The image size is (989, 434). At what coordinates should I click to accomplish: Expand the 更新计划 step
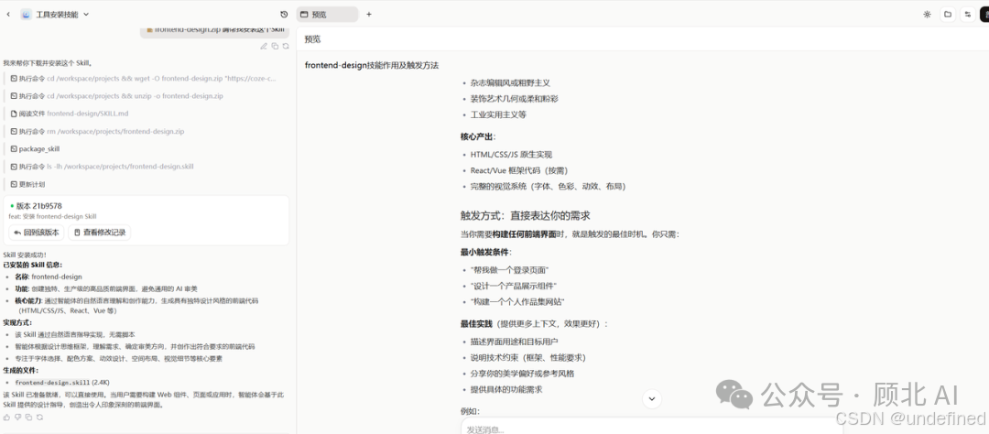[27, 184]
